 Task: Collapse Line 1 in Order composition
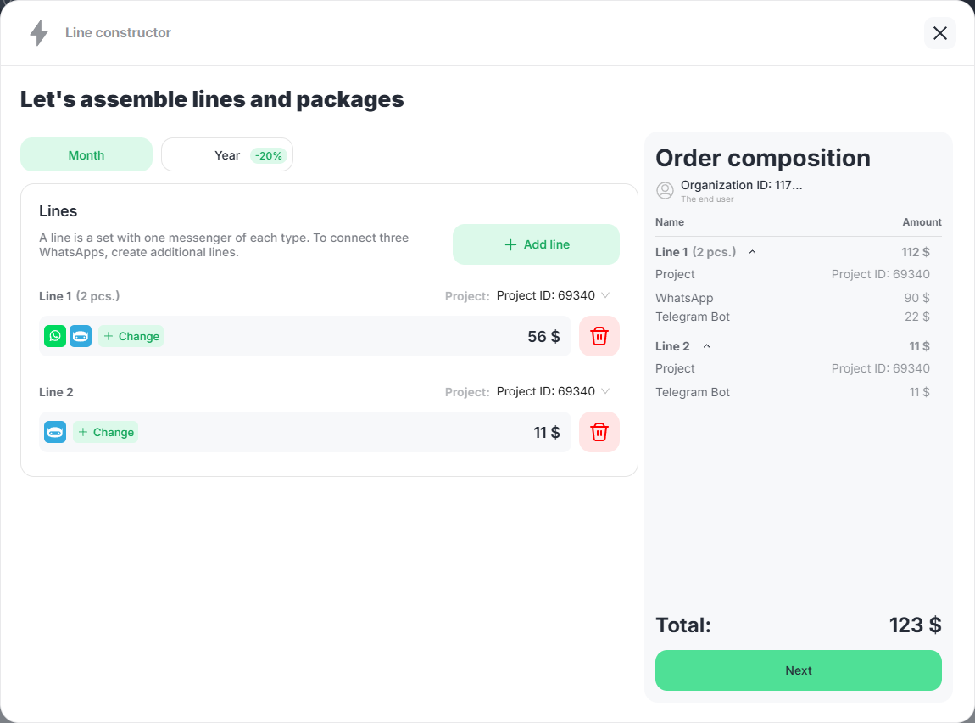(x=752, y=252)
